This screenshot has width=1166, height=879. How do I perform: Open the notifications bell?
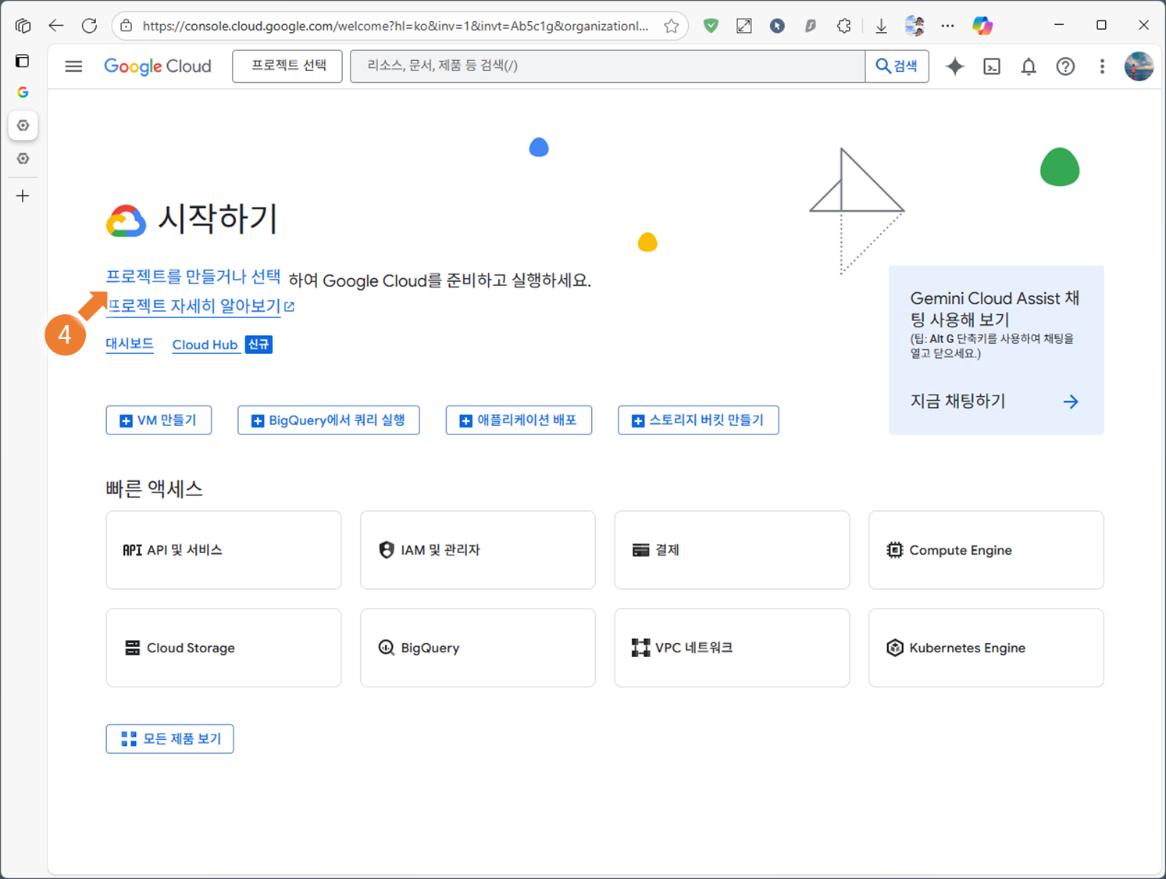(x=1029, y=66)
